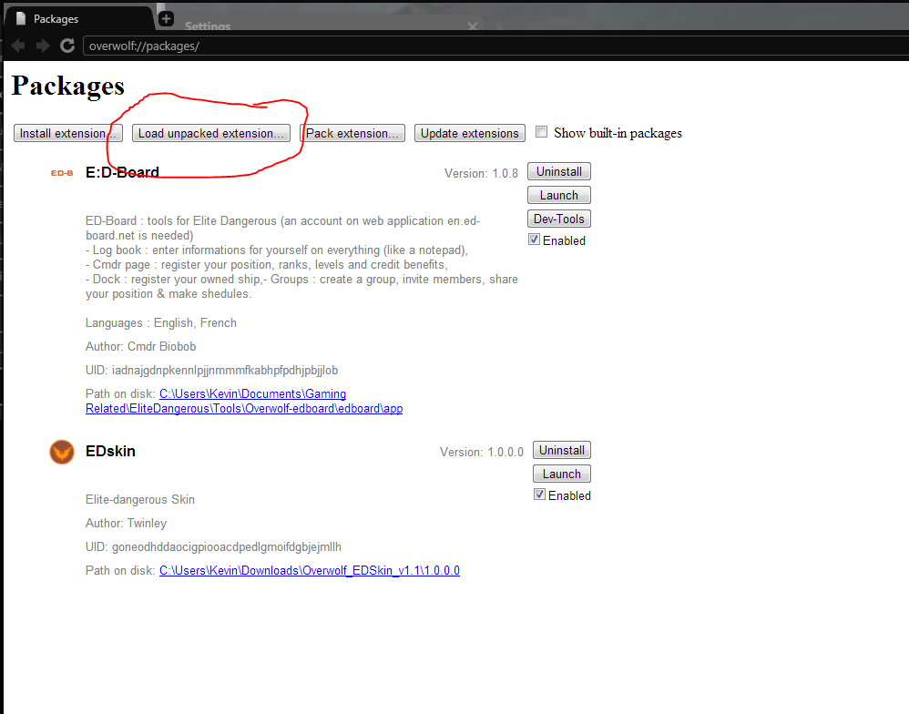Open Dev-Tools for E:D-Board
The image size is (909, 714).
[559, 219]
